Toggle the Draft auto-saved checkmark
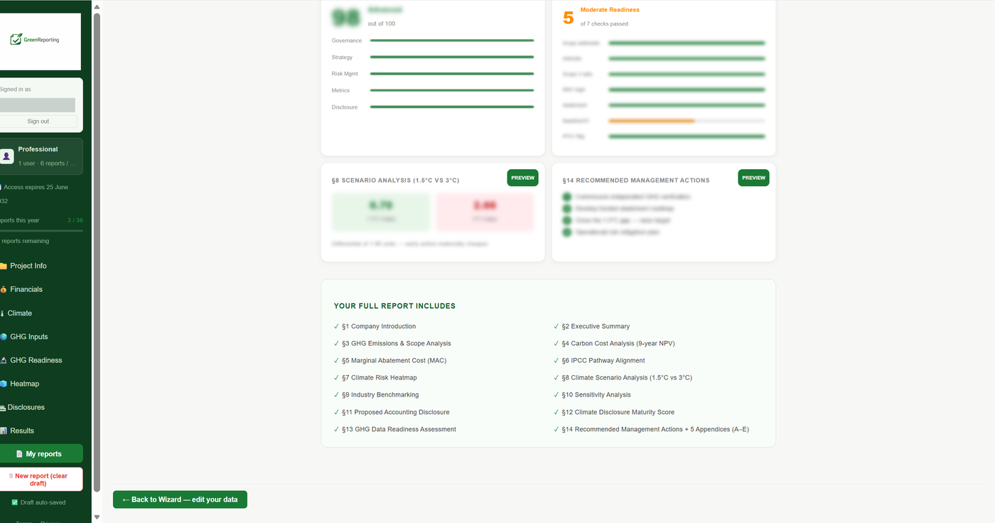Image resolution: width=995 pixels, height=523 pixels. 15,502
